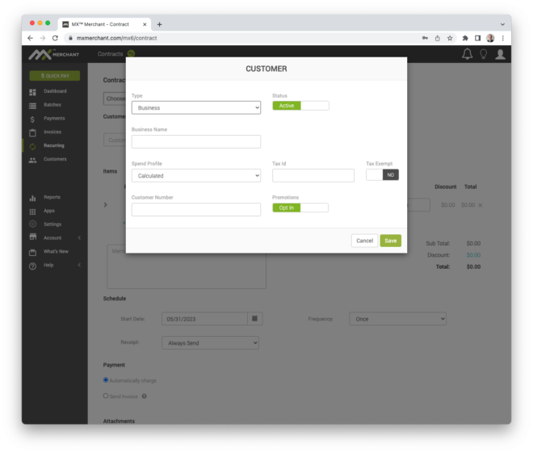Click green refresh icon beside Contracts
533x453 pixels.
(131, 53)
